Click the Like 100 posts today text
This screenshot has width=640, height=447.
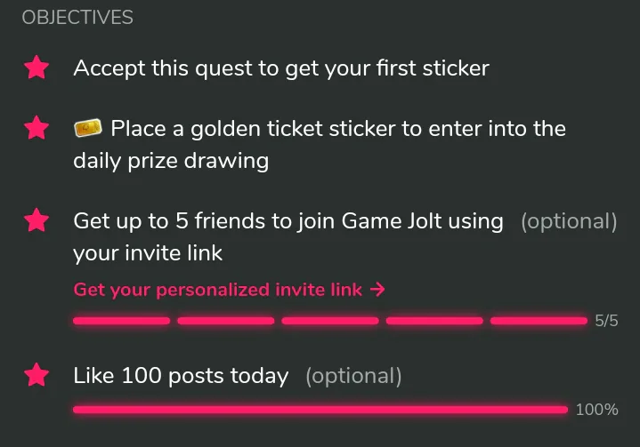point(181,376)
